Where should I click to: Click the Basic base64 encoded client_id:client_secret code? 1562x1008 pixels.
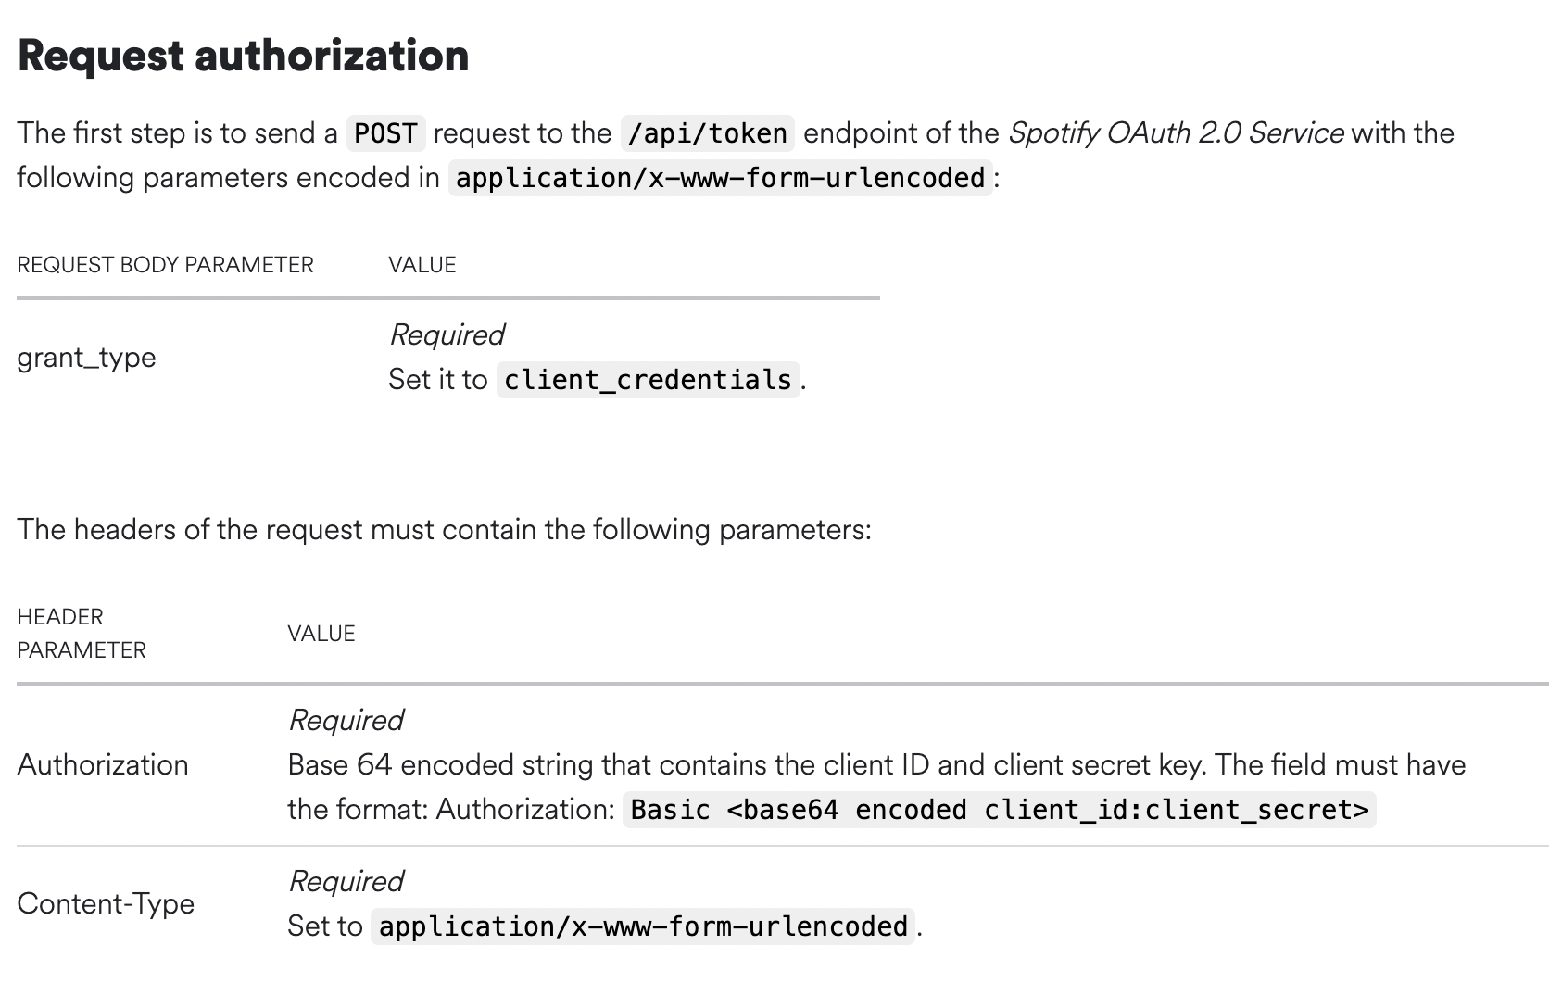[x=1000, y=810]
